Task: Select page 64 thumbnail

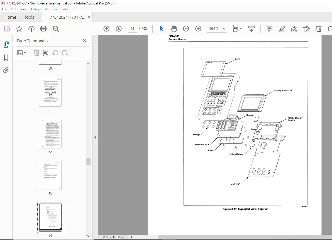Action: click(x=50, y=217)
